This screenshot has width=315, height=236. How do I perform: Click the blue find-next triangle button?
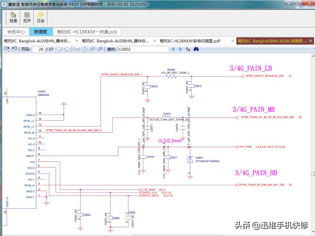pos(180,49)
